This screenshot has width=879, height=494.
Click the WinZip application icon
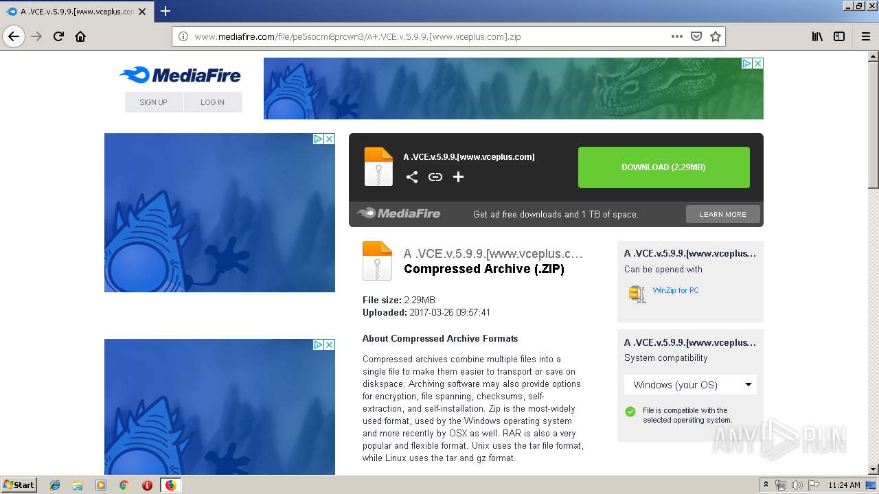click(x=637, y=294)
